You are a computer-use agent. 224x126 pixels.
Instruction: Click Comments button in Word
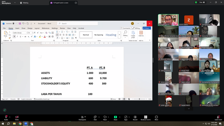point(126,28)
